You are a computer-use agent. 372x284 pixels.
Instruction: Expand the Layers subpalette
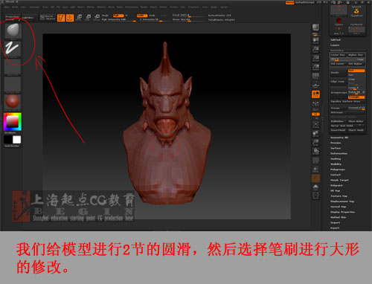click(x=335, y=45)
